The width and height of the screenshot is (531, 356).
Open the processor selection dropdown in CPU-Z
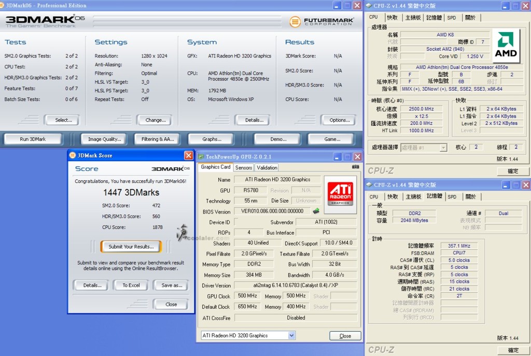pos(443,148)
